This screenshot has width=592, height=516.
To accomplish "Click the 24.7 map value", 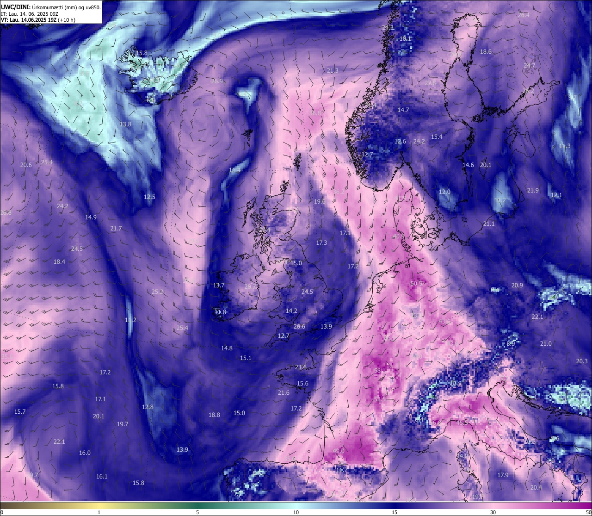I will (x=529, y=65).
